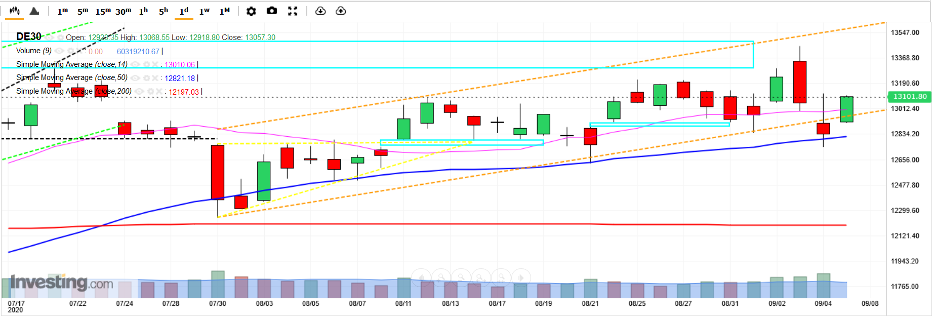Click the scroll-right arrow chart control
Viewport: 934px width, 316px height.
(521, 278)
